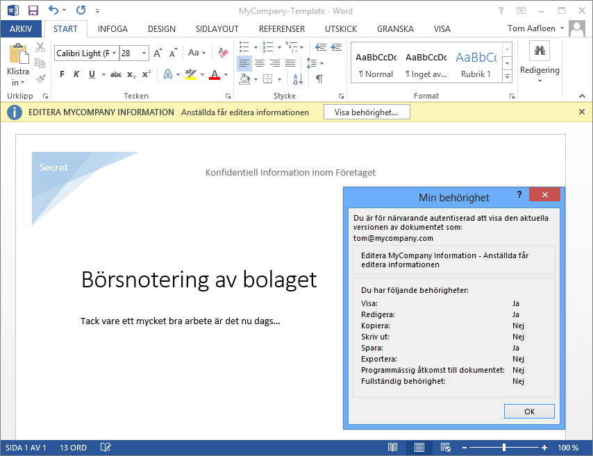Open the font size dropdown
Image resolution: width=593 pixels, height=456 pixels.
tap(144, 53)
